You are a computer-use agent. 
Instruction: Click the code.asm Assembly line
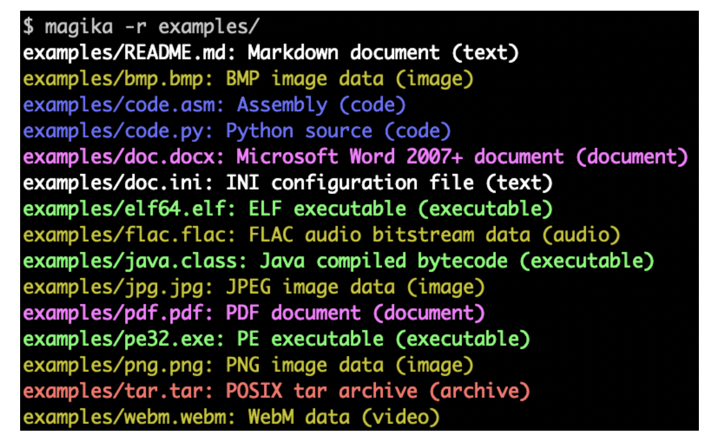coord(214,105)
